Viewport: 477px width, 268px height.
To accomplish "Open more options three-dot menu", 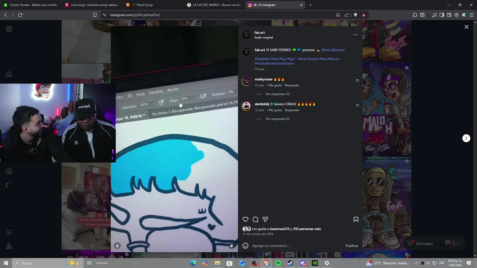I will pyautogui.click(x=356, y=35).
